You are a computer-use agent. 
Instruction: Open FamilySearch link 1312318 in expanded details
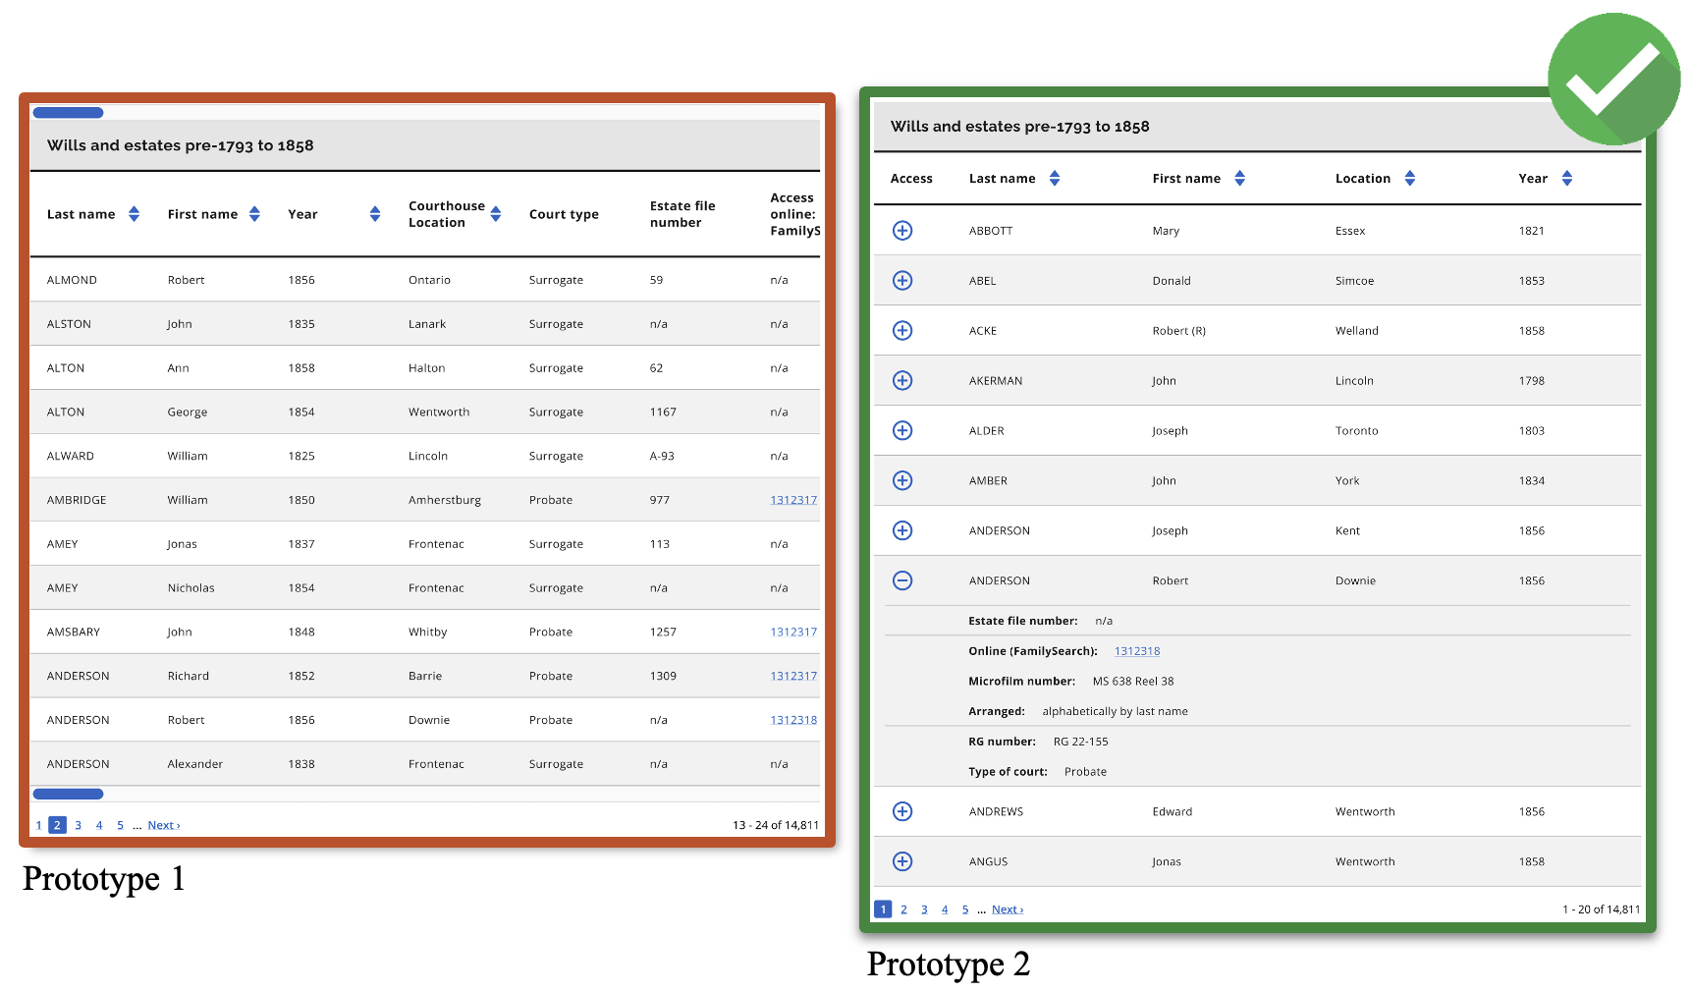[1136, 650]
